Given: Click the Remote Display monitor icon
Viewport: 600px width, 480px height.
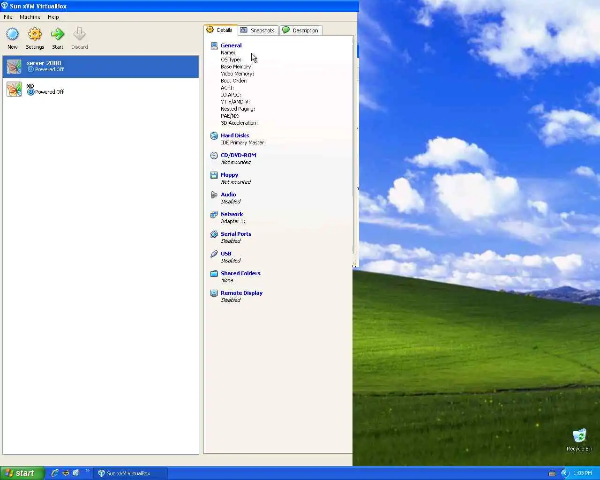Looking at the screenshot, I should click(x=214, y=293).
